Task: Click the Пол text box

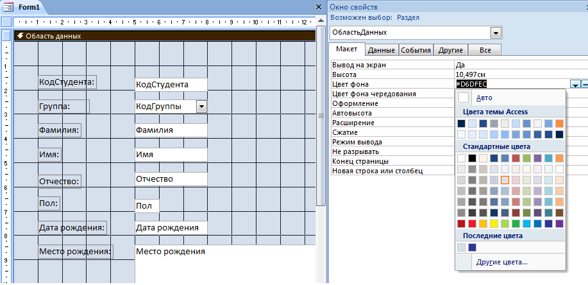Action: [x=147, y=206]
